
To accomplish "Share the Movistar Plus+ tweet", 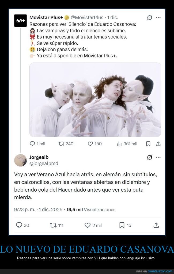I will (x=158, y=144).
